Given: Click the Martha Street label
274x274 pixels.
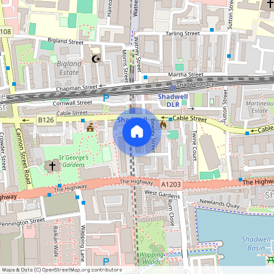Looking at the screenshot, I should [186, 75].
